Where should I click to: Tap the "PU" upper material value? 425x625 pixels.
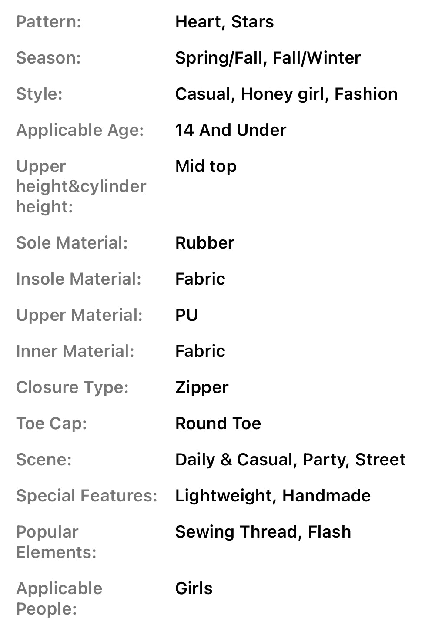(187, 315)
